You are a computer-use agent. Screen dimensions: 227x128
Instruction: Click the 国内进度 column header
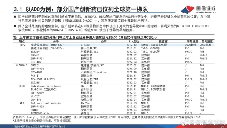[x=207, y=42]
